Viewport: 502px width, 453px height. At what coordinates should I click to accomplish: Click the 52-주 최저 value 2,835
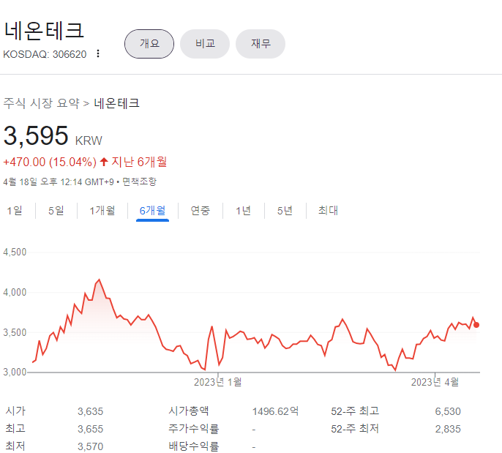(x=448, y=429)
